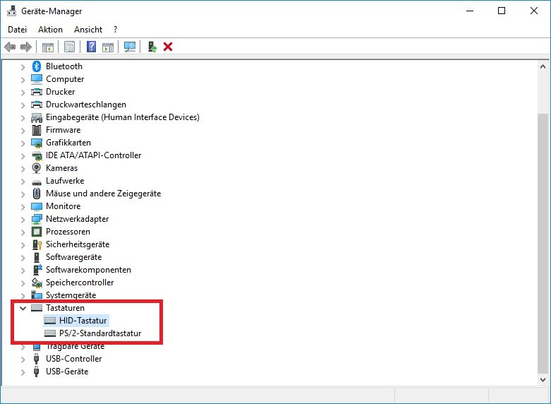Uninstall device with the red X icon
This screenshot has height=404, width=551.
[168, 47]
